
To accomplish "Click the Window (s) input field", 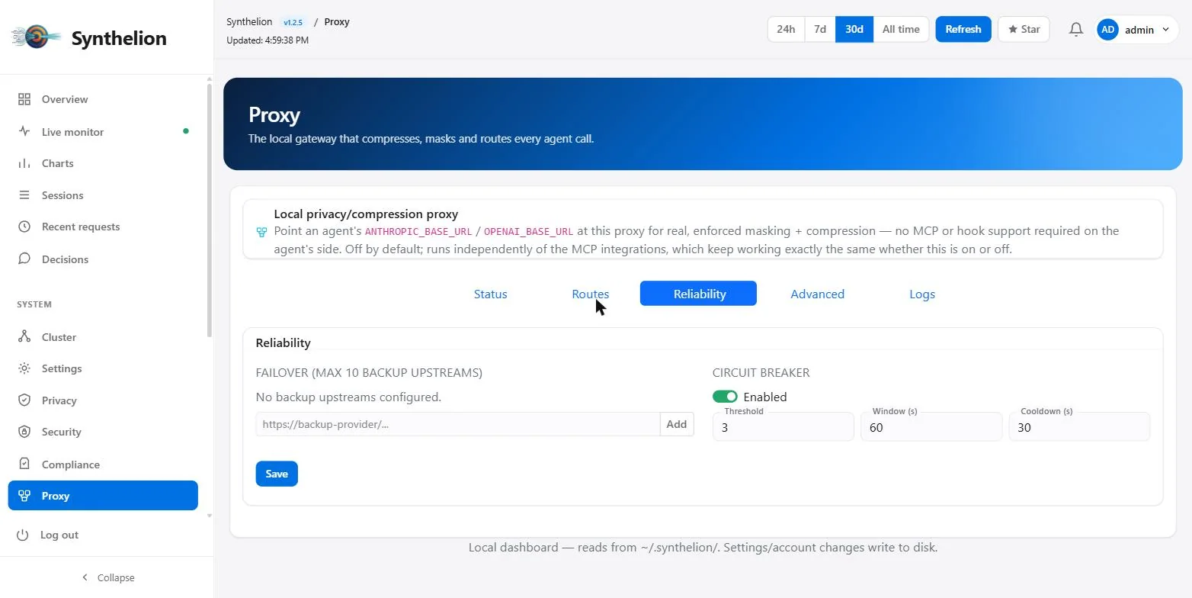I will click(931, 427).
